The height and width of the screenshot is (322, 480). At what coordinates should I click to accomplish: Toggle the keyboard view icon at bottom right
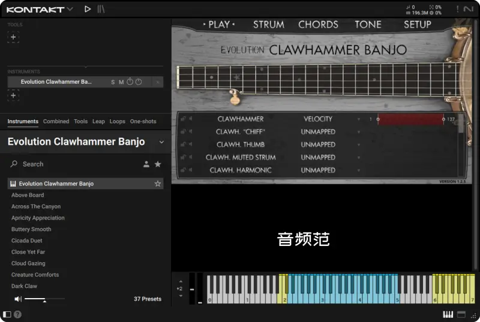tap(448, 314)
